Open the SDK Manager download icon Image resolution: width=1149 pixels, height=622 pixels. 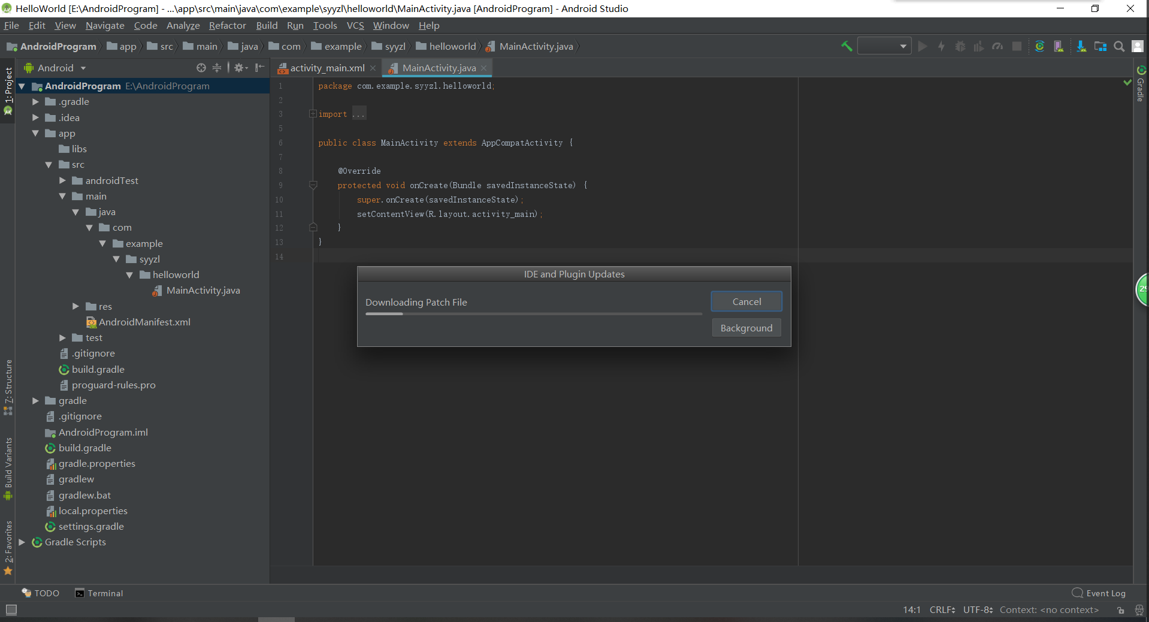tap(1081, 46)
